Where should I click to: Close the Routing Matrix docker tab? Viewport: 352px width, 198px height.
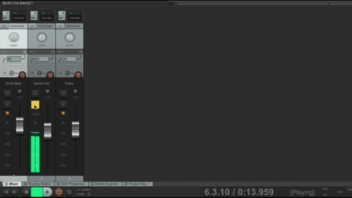pos(25,184)
